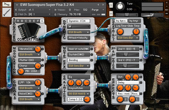Screen dimensions: 169x110
Task: Toggle the 2nd V. (E0) -5 LED
Action: coord(141,49)
